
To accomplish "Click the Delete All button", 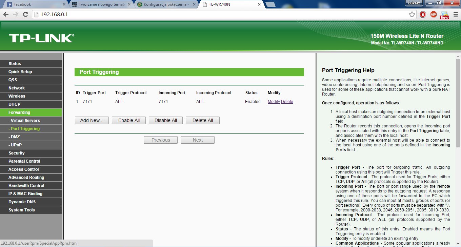I will [x=203, y=120].
